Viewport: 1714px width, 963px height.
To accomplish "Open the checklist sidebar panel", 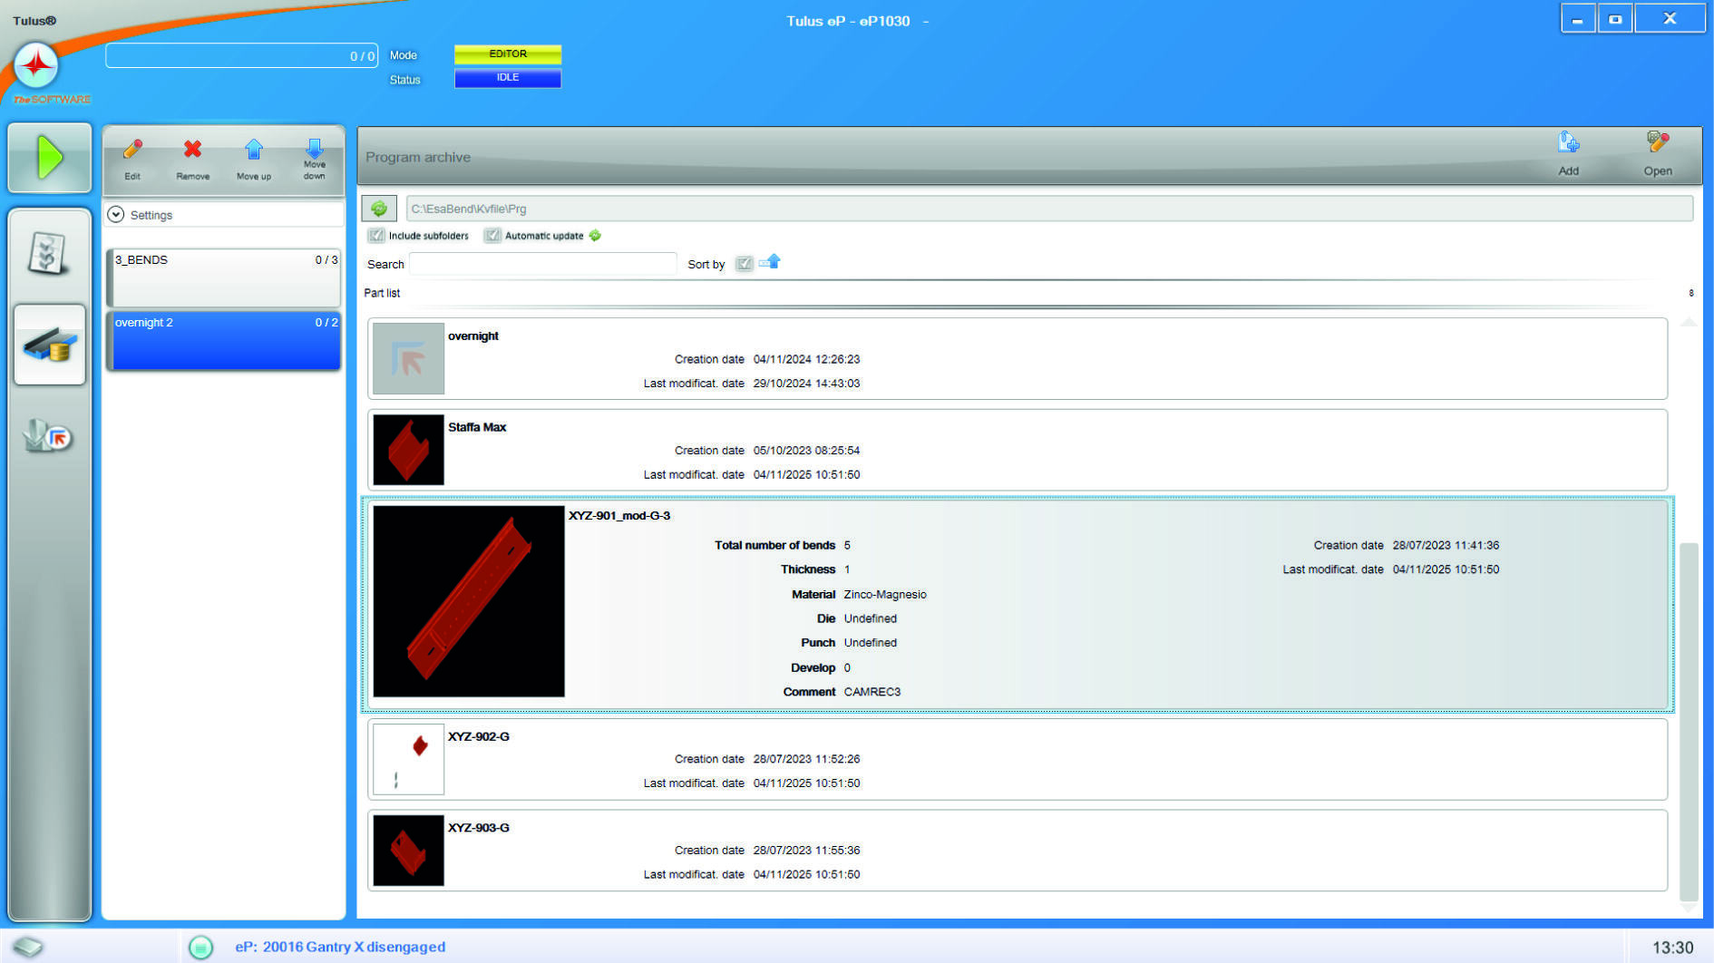I will point(49,253).
